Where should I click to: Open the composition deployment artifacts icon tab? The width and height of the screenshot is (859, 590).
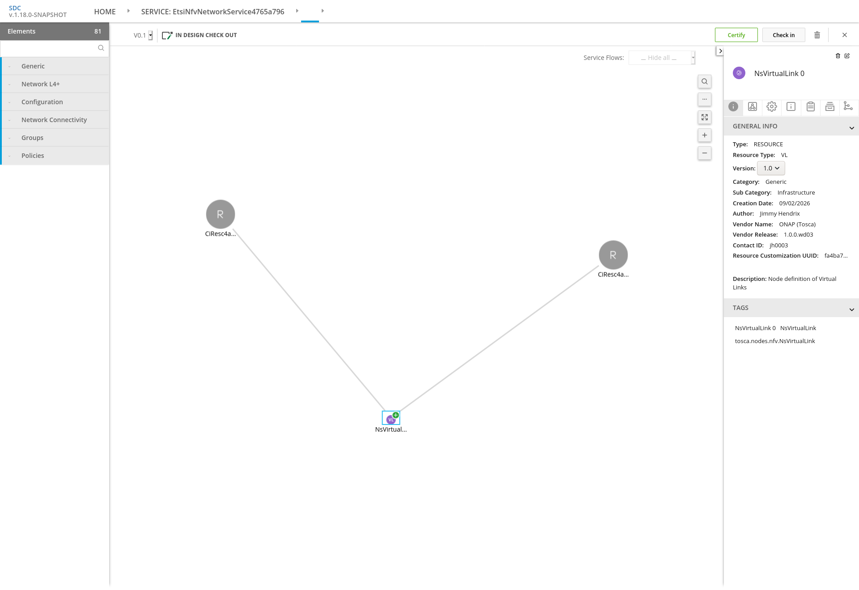(x=753, y=106)
